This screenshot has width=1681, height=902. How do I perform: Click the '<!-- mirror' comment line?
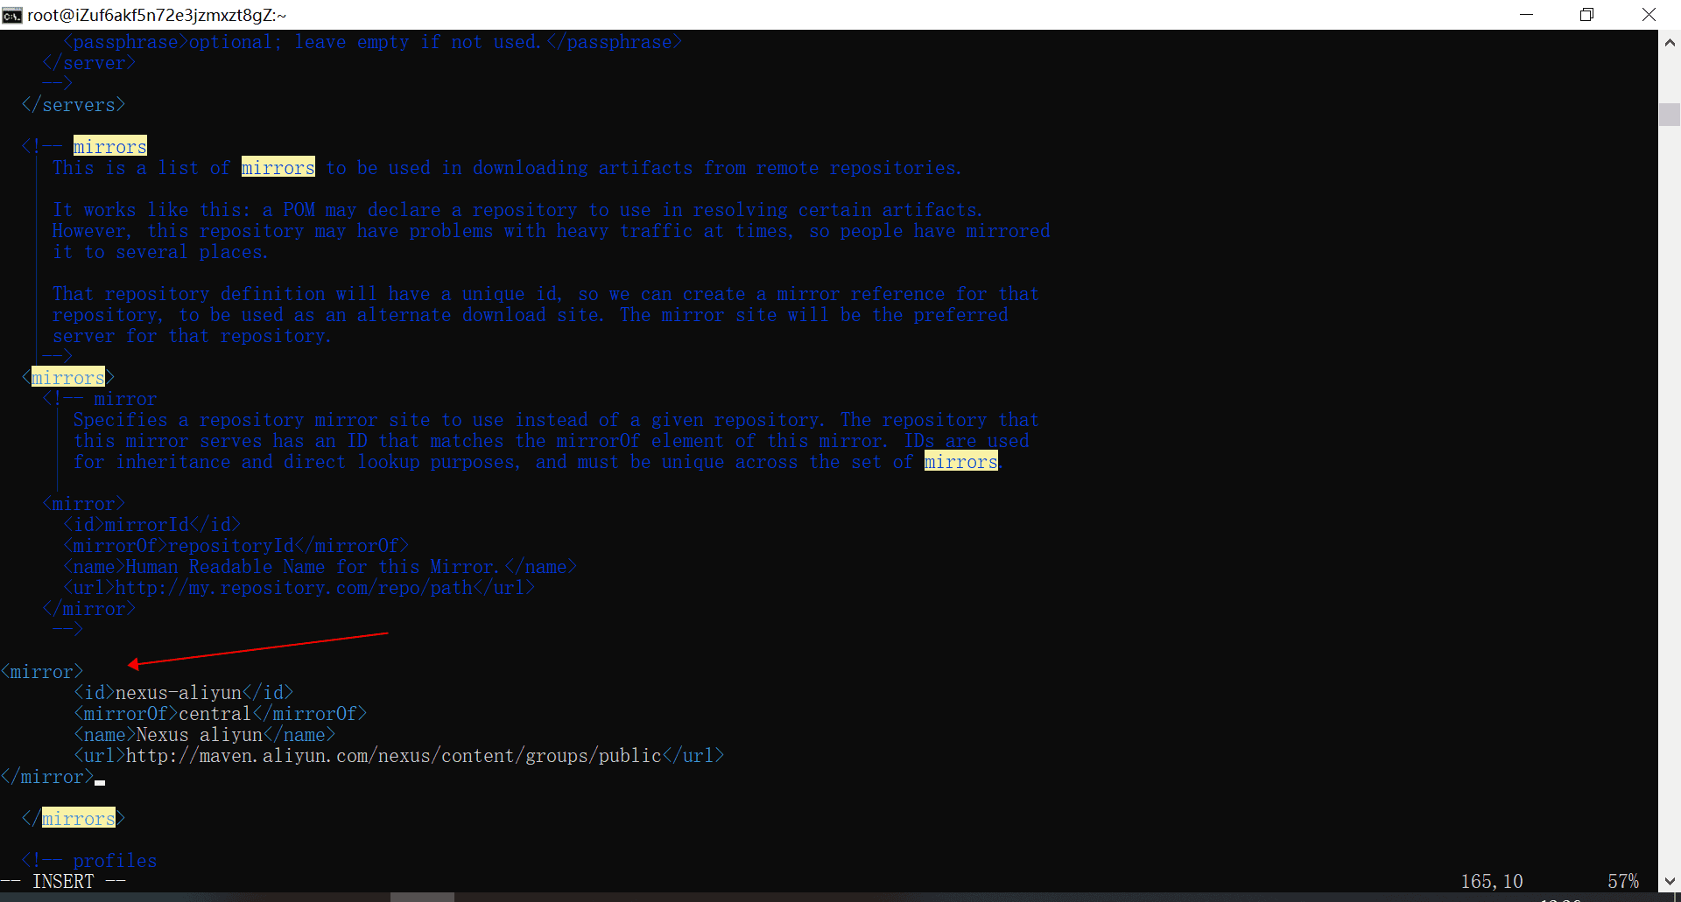(x=100, y=399)
